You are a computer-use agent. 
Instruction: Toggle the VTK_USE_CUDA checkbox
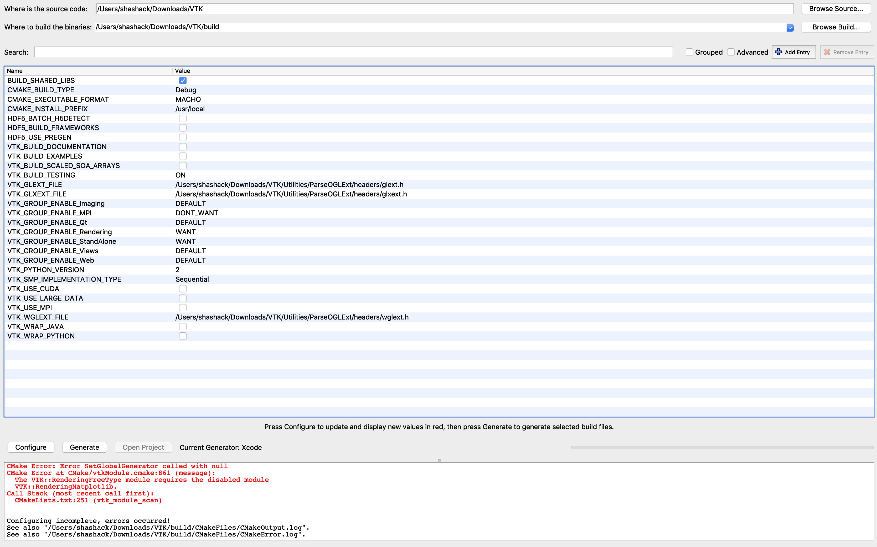coord(183,289)
